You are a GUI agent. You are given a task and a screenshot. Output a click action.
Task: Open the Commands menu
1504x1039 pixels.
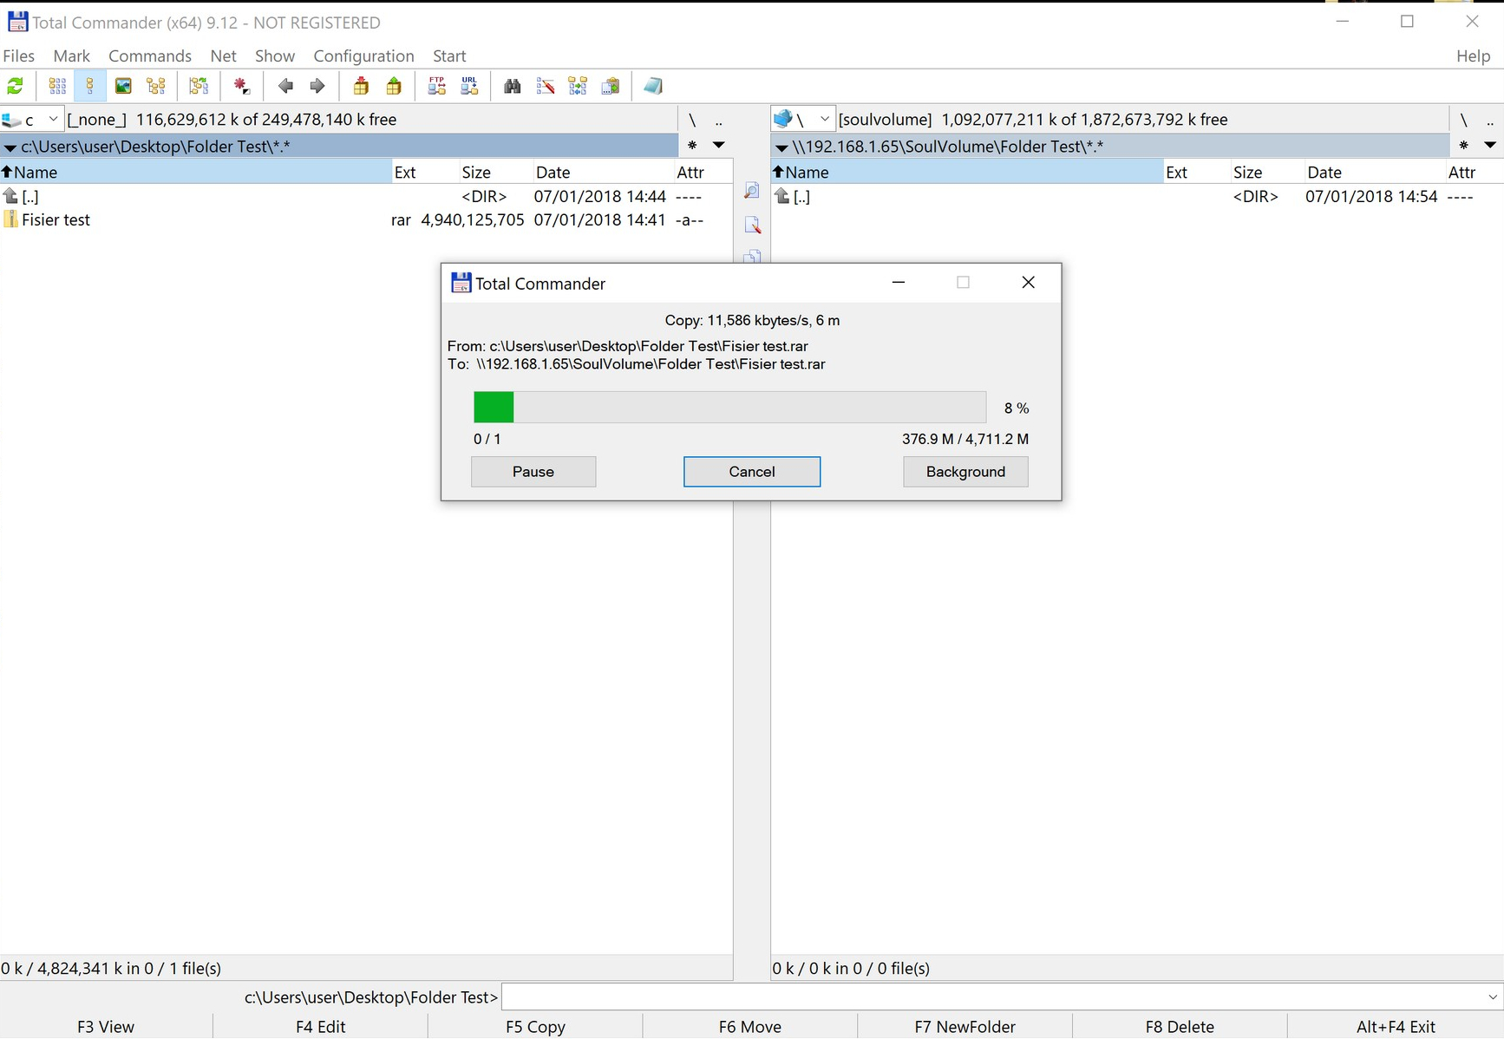point(150,56)
